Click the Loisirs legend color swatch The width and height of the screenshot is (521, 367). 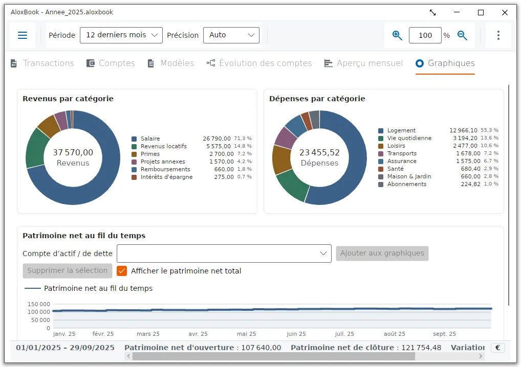[381, 146]
